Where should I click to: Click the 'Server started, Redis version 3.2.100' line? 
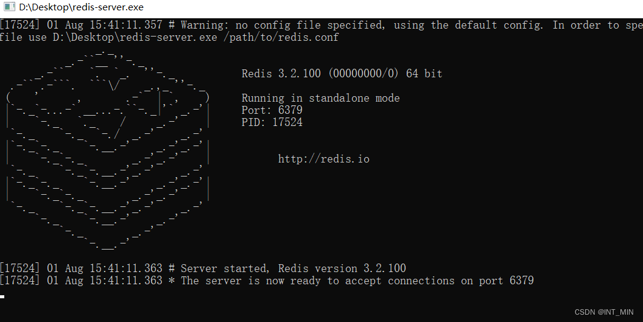[x=203, y=268]
